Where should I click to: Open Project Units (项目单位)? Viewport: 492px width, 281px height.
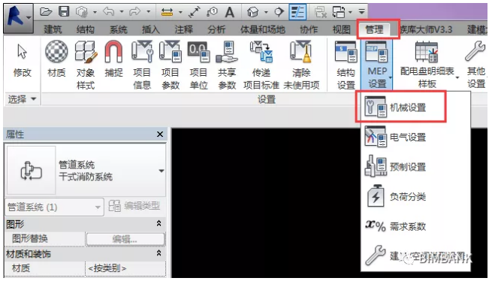pos(198,65)
